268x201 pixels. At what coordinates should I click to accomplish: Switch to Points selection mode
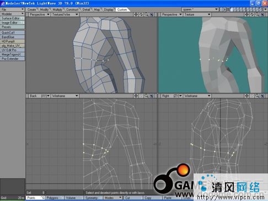tap(35, 198)
